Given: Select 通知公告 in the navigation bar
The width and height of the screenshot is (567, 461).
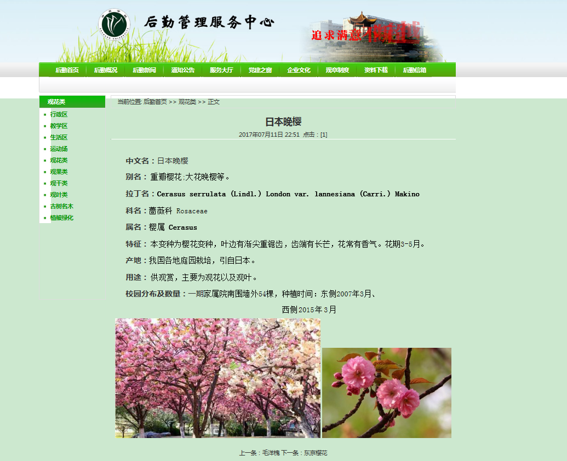Looking at the screenshot, I should 182,70.
